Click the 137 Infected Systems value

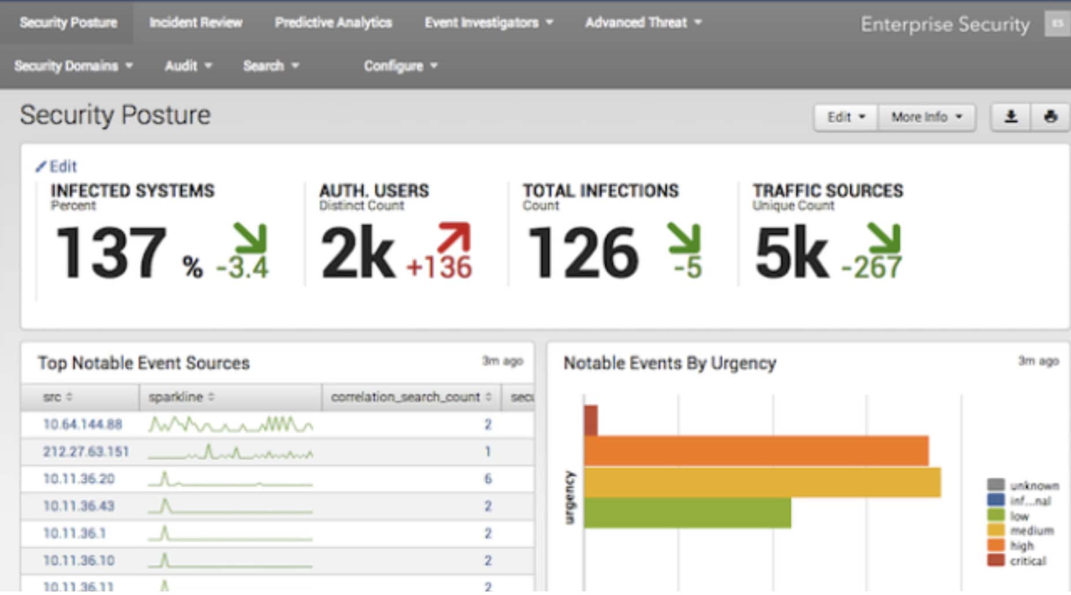(111, 253)
